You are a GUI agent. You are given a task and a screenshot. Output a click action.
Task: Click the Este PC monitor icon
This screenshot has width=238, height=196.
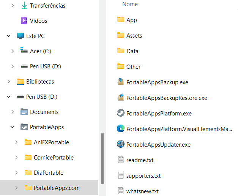point(20,36)
